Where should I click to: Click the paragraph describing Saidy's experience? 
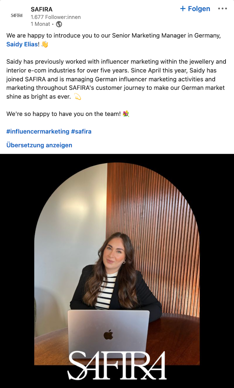tap(116, 79)
